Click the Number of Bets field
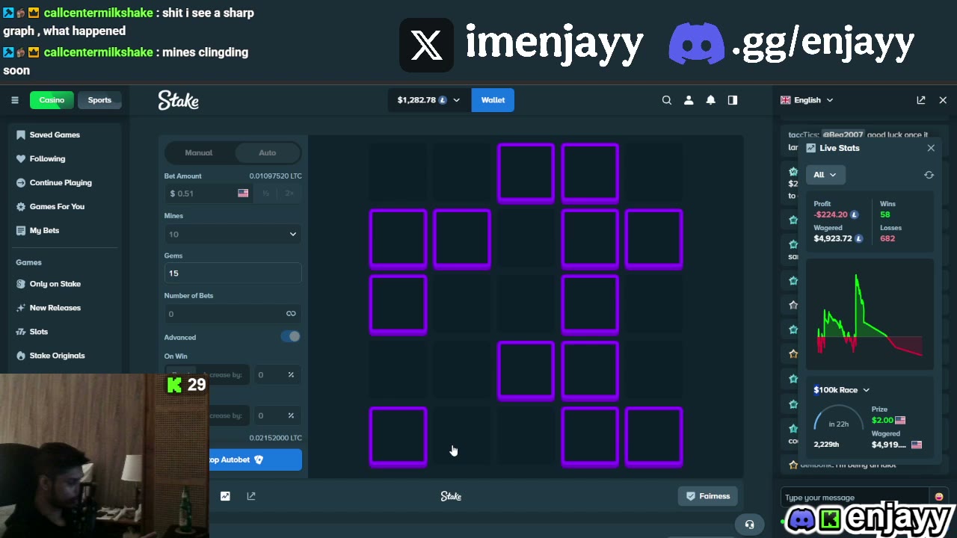This screenshot has width=957, height=538. (233, 314)
